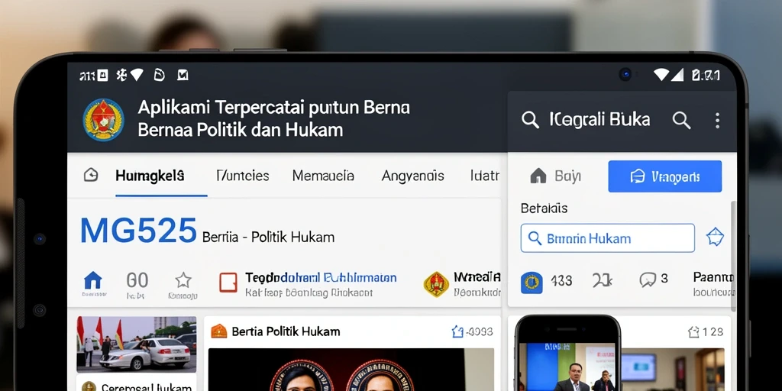Open the Tegdndohaml Puhhimaatan headline
782x391 pixels.
[x=321, y=278]
